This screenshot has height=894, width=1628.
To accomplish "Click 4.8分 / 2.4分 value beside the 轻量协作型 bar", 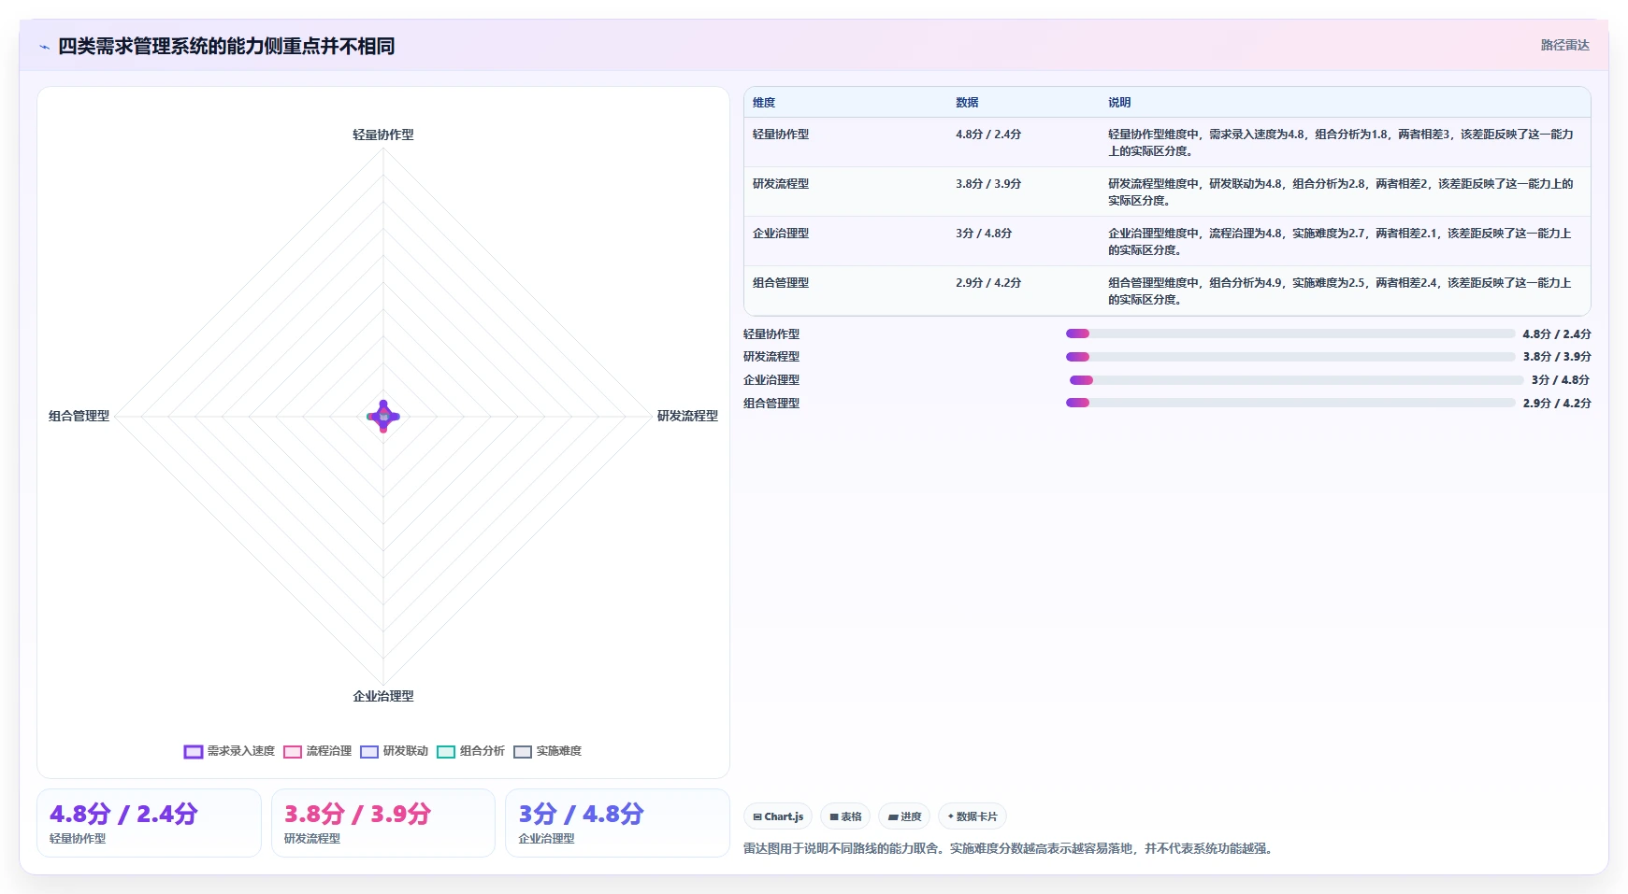I will [x=1556, y=333].
